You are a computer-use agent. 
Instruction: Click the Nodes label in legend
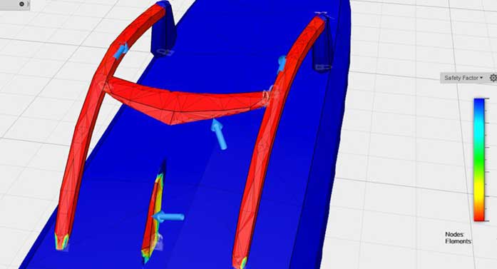tap(454, 235)
